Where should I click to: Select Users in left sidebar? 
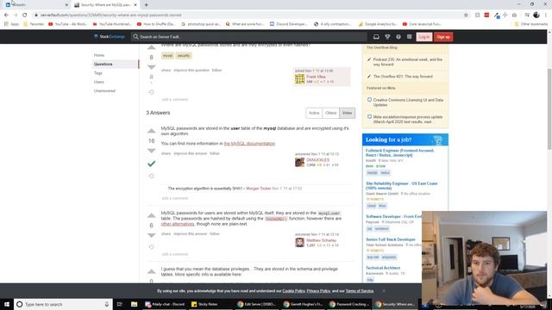click(99, 82)
